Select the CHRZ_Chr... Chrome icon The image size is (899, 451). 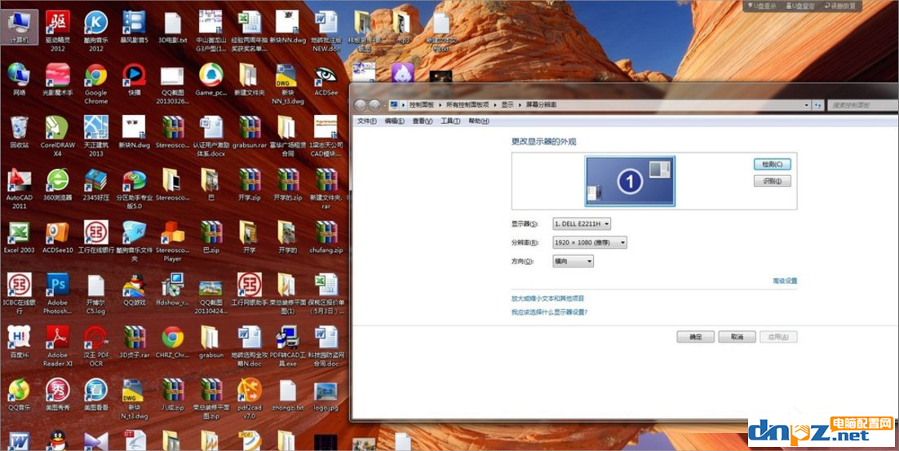point(173,342)
